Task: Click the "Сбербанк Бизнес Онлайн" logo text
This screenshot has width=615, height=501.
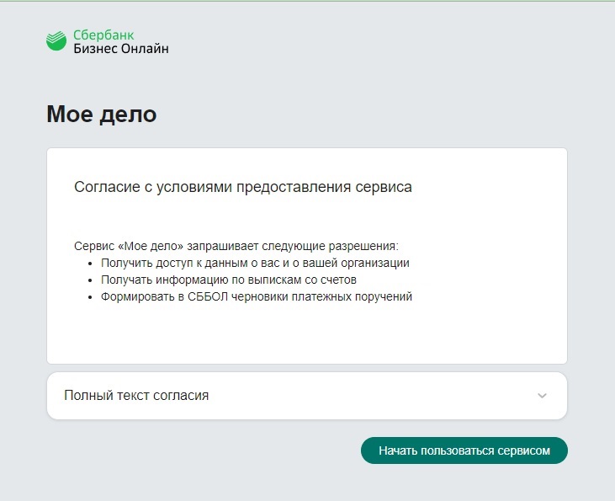Action: [121, 41]
